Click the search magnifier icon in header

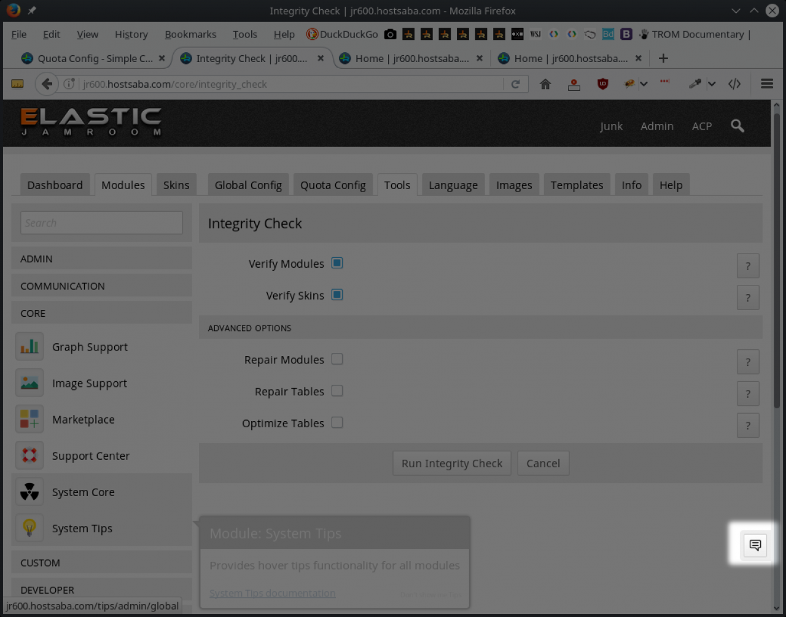point(737,126)
